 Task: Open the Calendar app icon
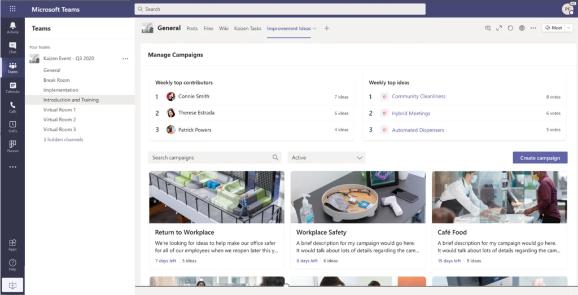[12, 87]
